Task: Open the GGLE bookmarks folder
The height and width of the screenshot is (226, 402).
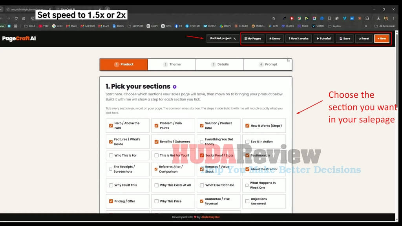Action: pos(29,26)
